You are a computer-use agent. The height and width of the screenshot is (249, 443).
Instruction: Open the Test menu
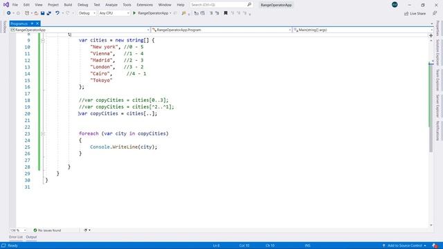click(x=97, y=5)
